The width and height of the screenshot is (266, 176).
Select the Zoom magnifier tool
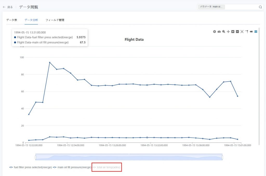224,32
